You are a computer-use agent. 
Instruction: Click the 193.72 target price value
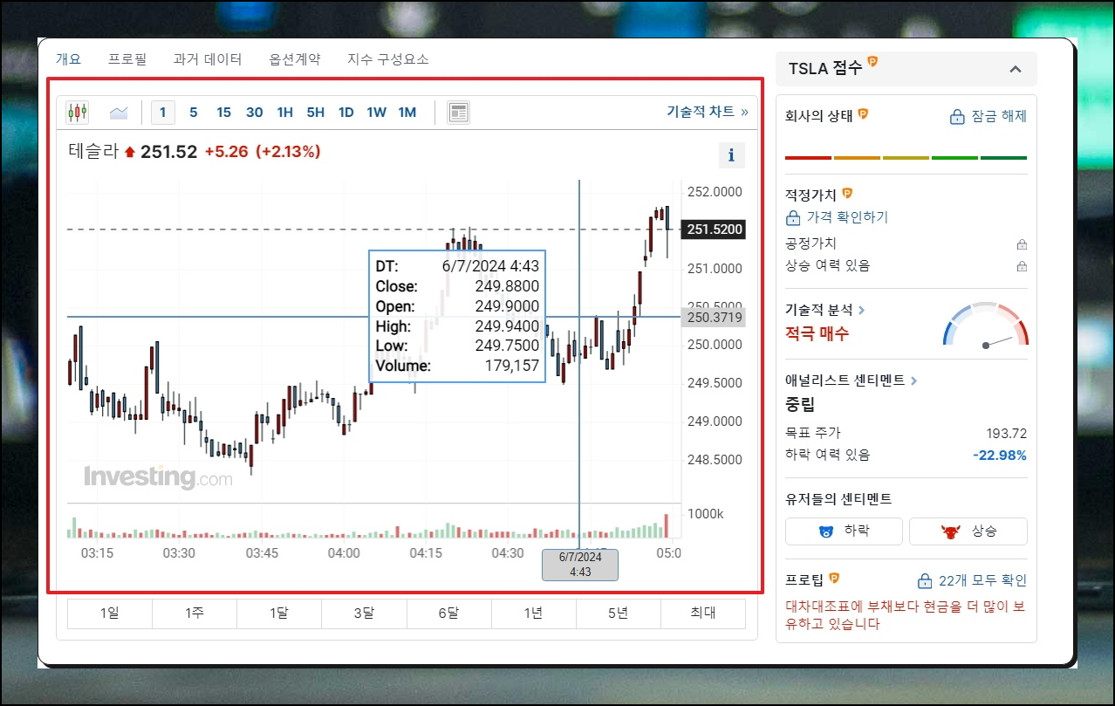(1006, 433)
